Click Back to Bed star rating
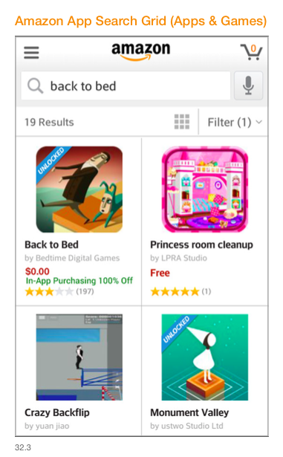The height and width of the screenshot is (457, 283). (x=49, y=291)
